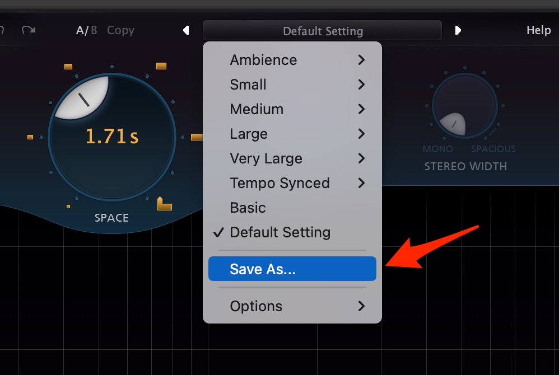The width and height of the screenshot is (559, 375).
Task: Click the small orange marker left of Space knob
Action: click(x=30, y=137)
